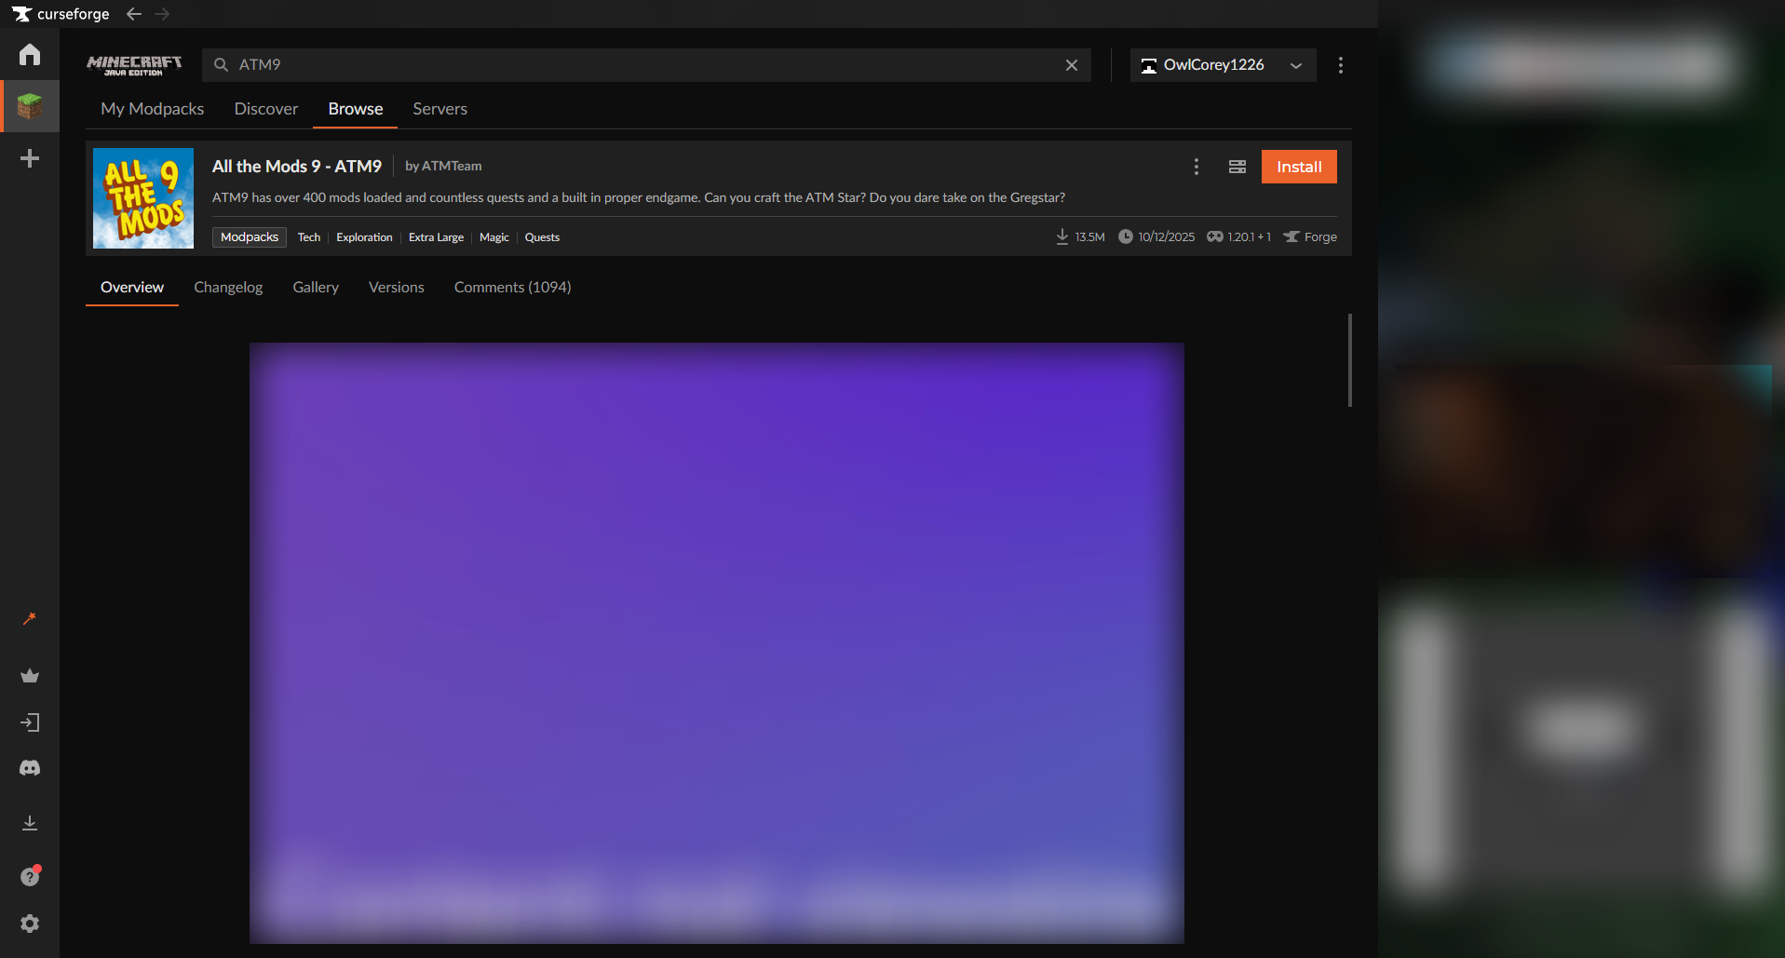Click the server list icon beside Install
1785x958 pixels.
[1237, 167]
